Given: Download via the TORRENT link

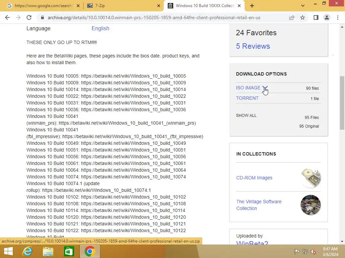Looking at the screenshot, I should [247, 98].
